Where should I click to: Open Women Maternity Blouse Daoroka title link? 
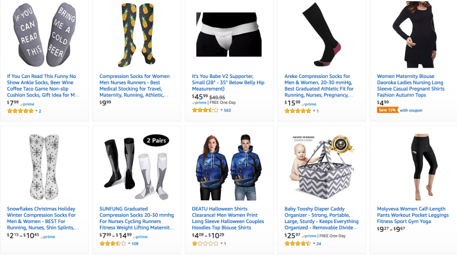pyautogui.click(x=411, y=86)
